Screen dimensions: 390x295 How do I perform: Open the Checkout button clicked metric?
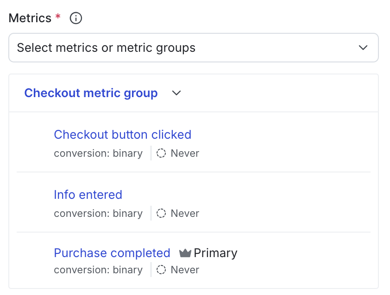122,135
